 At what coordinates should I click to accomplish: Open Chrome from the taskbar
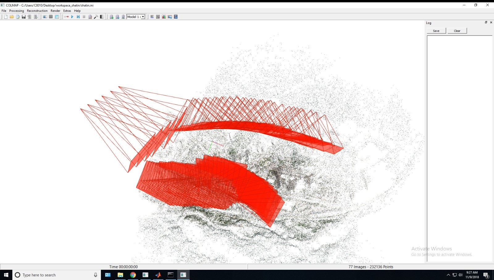click(133, 275)
